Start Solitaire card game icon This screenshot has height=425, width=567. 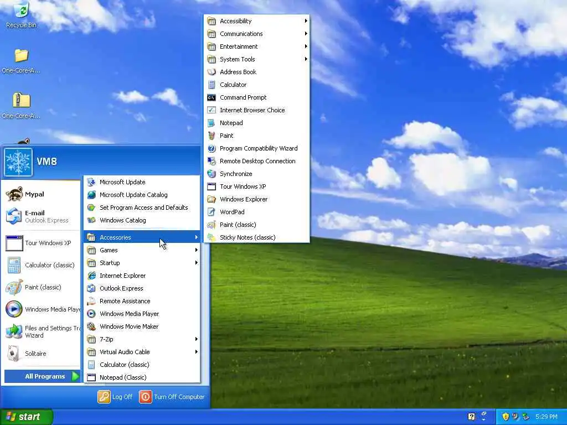pos(14,354)
